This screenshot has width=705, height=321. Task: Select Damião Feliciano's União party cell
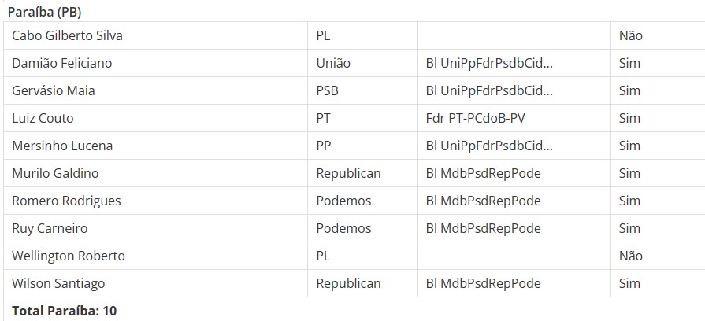click(x=362, y=63)
